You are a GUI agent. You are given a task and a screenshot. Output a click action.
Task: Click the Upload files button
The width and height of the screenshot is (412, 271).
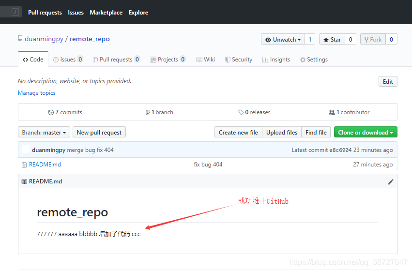282,132
